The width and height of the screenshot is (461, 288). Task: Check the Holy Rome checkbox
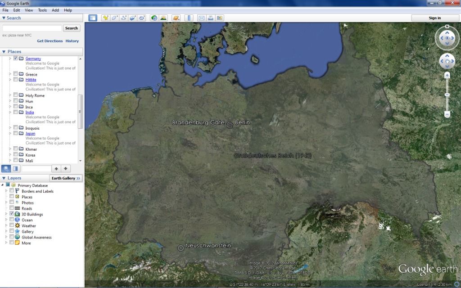(x=16, y=95)
